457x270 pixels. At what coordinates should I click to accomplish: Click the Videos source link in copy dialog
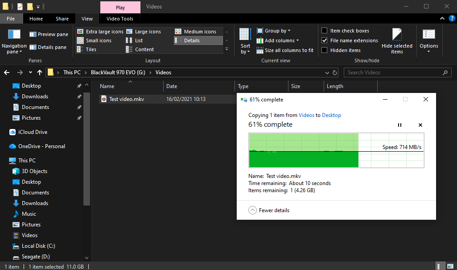[306, 115]
